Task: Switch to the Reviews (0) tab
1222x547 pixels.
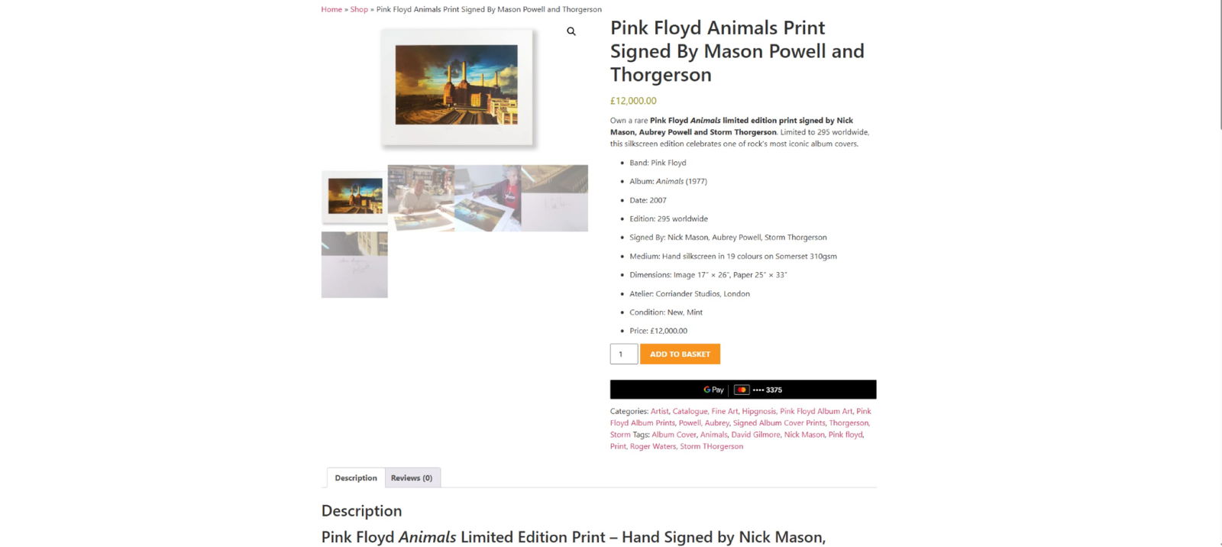Action: (x=412, y=477)
